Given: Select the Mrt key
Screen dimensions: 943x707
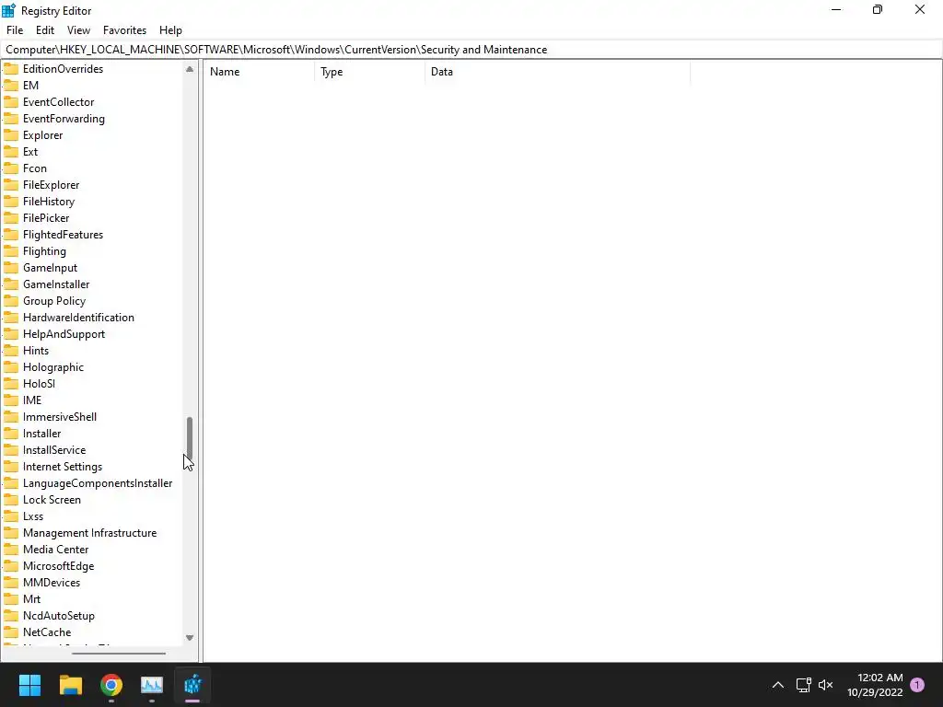Looking at the screenshot, I should pyautogui.click(x=31, y=599).
